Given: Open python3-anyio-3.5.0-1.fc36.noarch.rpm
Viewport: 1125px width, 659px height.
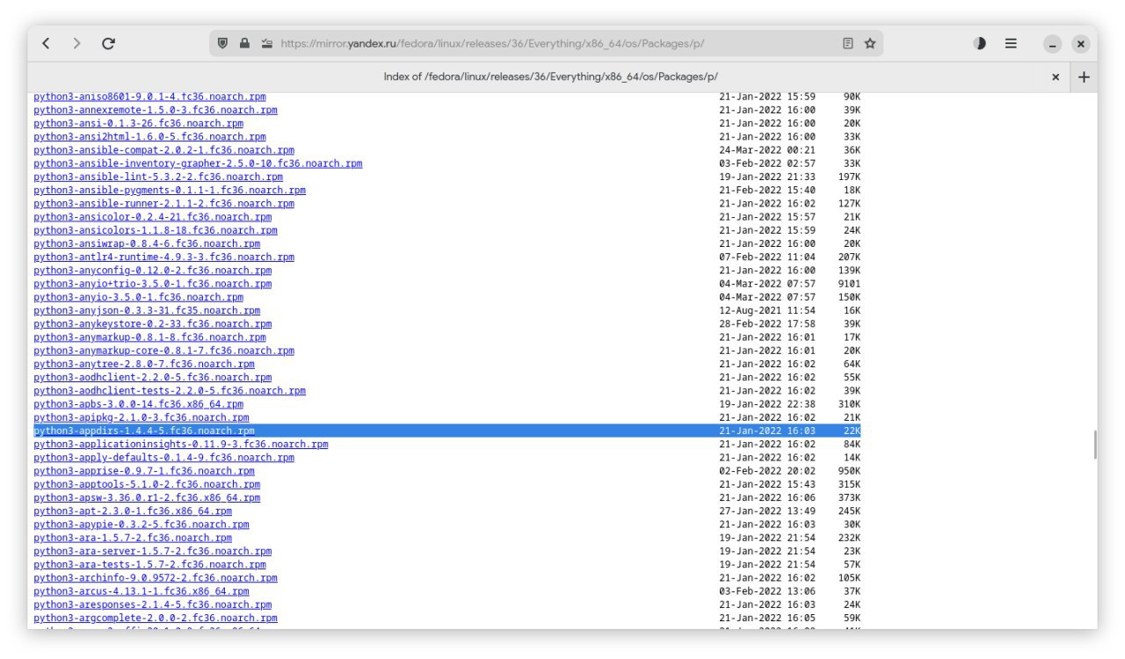Looking at the screenshot, I should pos(138,297).
